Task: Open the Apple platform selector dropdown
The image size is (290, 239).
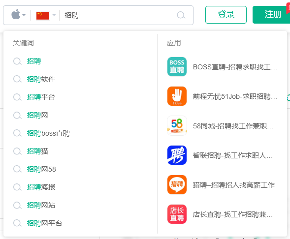Action: [x=18, y=15]
